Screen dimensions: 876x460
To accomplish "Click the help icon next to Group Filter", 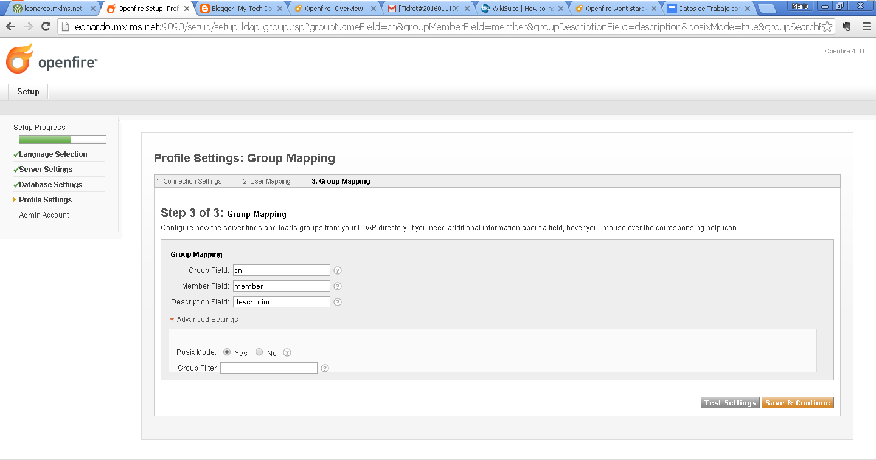I will (x=325, y=368).
